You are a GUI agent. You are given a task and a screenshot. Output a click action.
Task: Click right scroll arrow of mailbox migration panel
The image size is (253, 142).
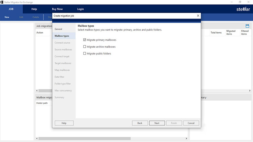tap(187, 138)
